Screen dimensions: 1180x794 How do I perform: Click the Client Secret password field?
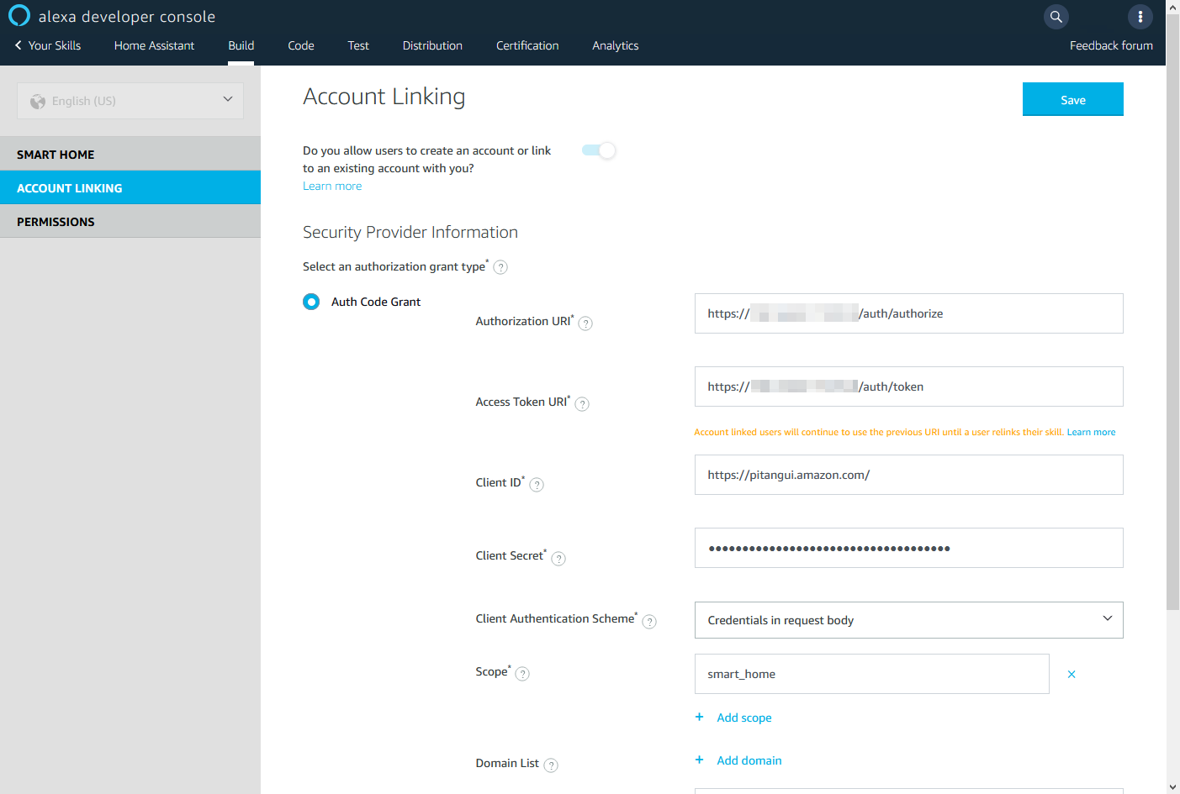908,548
